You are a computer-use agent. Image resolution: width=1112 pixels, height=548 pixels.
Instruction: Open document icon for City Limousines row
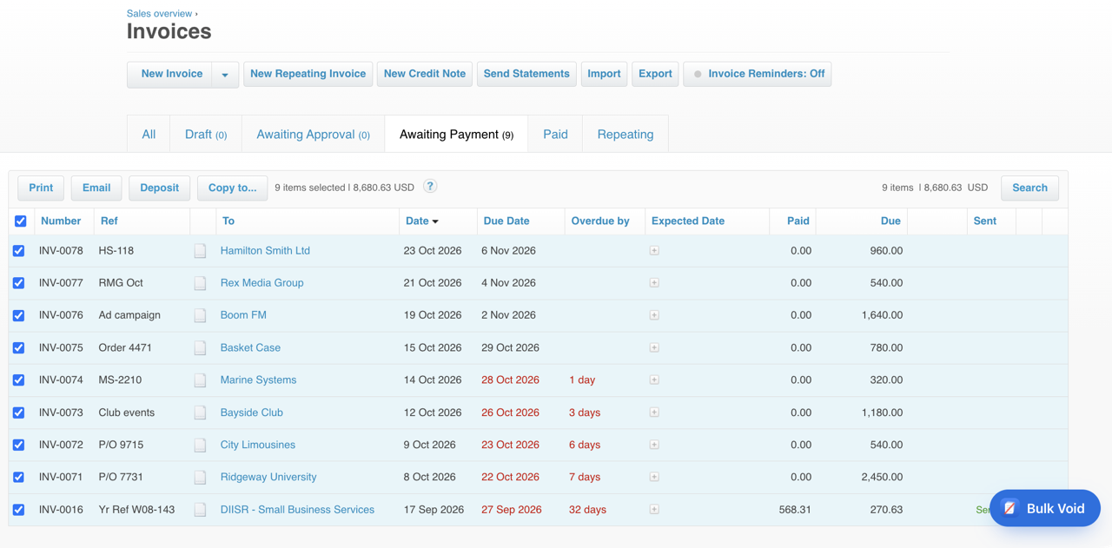coord(200,445)
